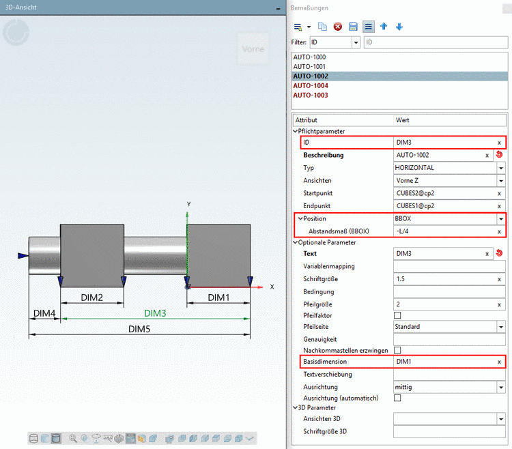Toggle Nachkommastellen erzwingen checkbox
This screenshot has height=449, width=512.
pos(397,350)
